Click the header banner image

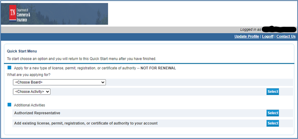point(54,14)
